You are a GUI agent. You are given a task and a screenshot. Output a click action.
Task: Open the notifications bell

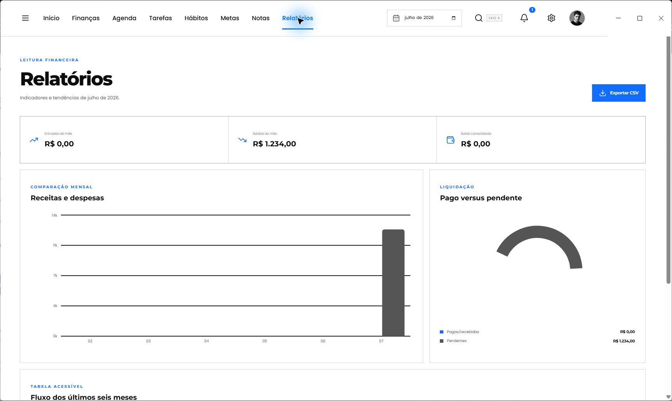[524, 18]
